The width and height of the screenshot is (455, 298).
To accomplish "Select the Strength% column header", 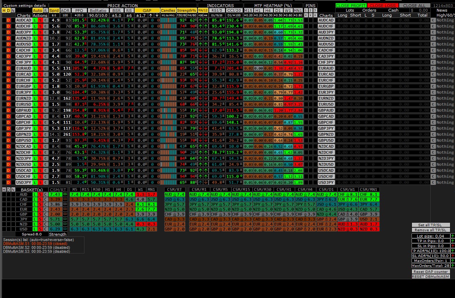I will pyautogui.click(x=187, y=10).
